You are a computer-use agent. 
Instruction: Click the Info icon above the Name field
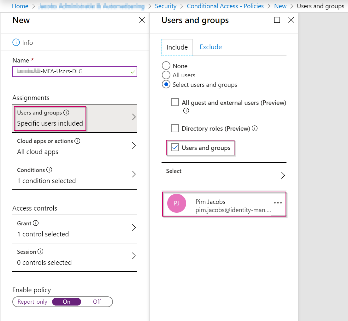(x=16, y=42)
